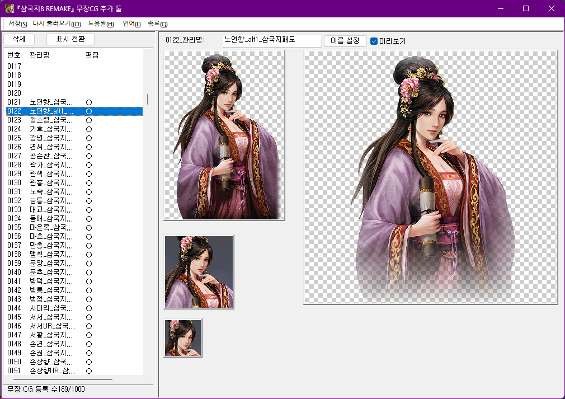Open the 저장(S) save menu
Screen dimensions: 565x399
click(18, 24)
